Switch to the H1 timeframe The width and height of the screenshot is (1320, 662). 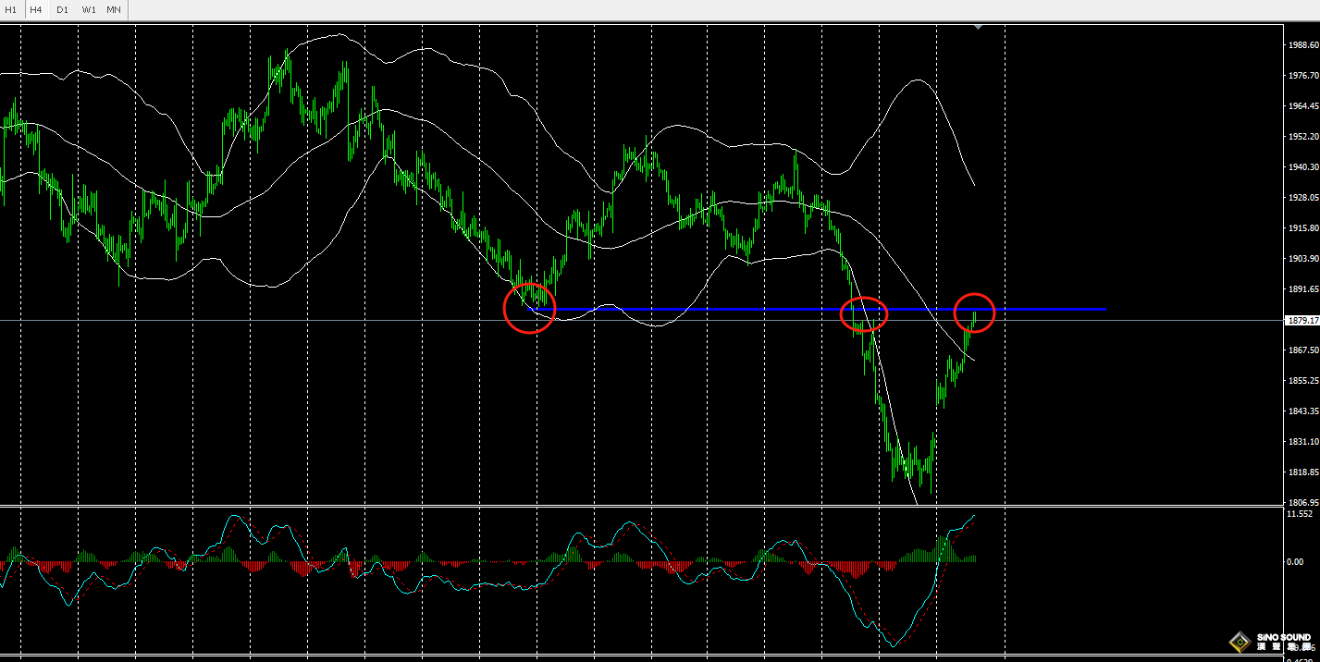[x=11, y=9]
